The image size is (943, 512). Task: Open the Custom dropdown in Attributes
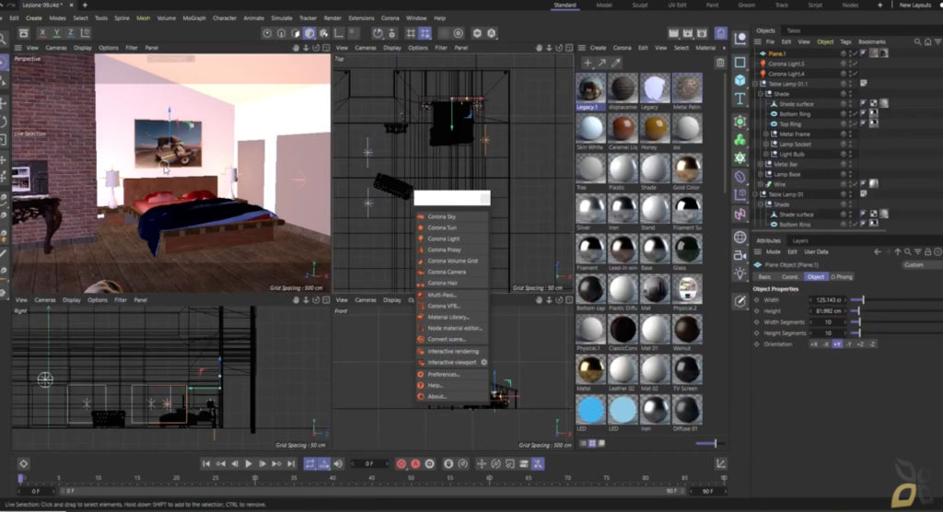[921, 264]
